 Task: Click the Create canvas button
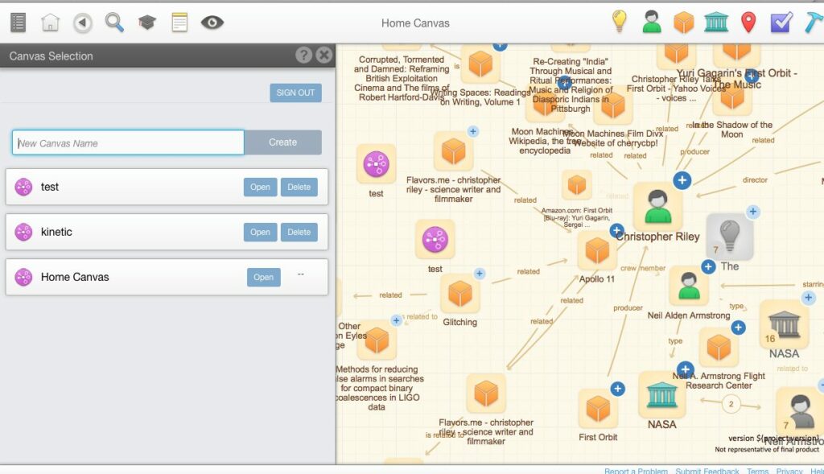(282, 142)
